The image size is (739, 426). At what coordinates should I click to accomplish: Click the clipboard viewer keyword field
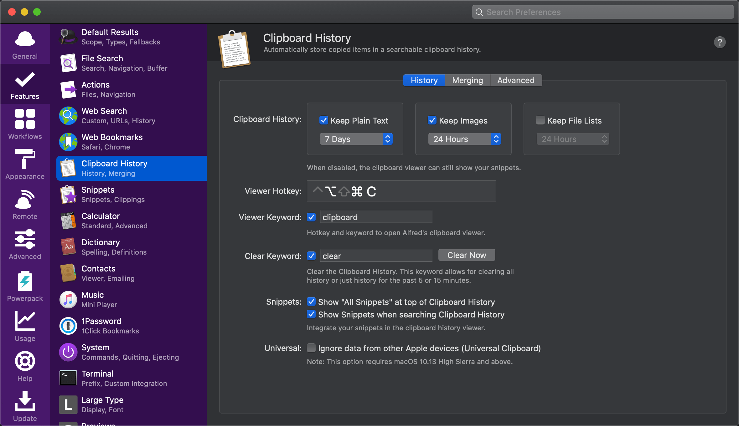pyautogui.click(x=376, y=217)
